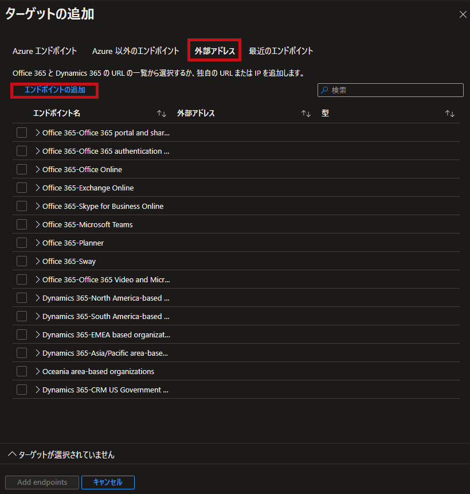Open 最近のエンドポイント tab
Image resolution: width=470 pixels, height=494 pixels.
(281, 51)
